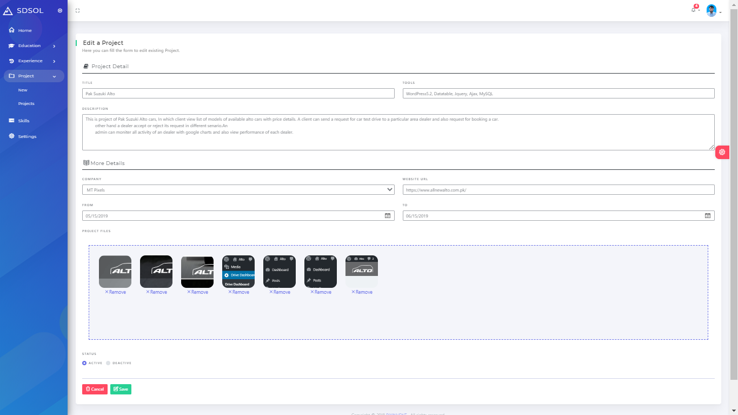Click the Project Detail book icon
738x415 pixels.
point(85,67)
